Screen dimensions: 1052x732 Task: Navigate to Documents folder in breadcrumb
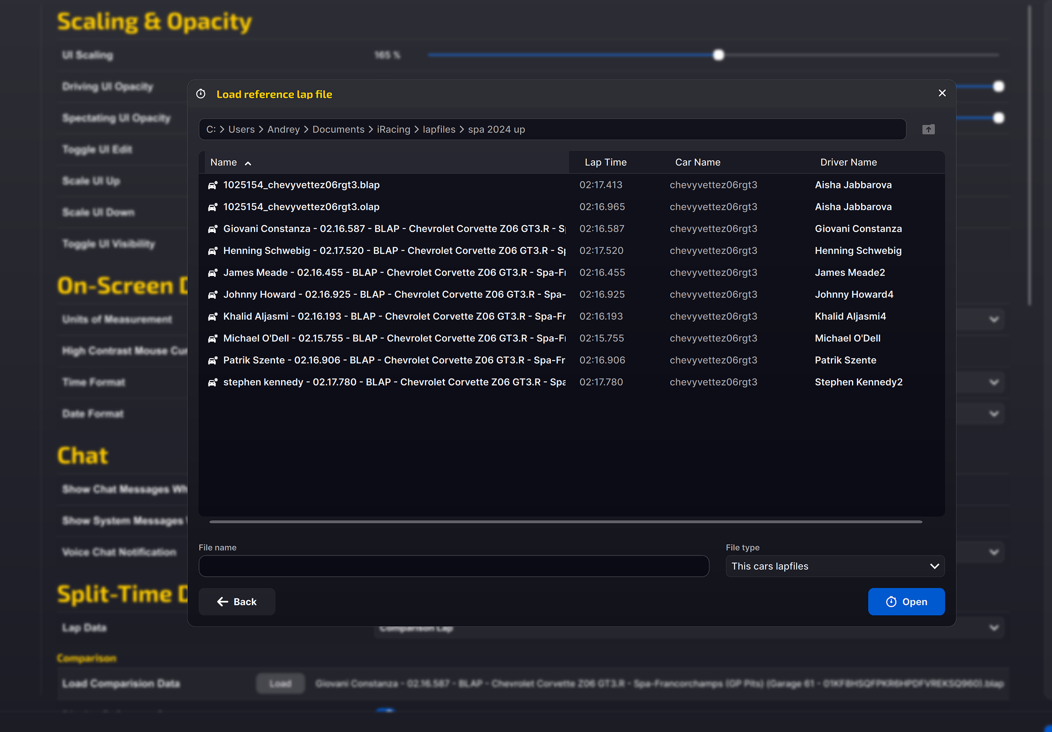338,129
